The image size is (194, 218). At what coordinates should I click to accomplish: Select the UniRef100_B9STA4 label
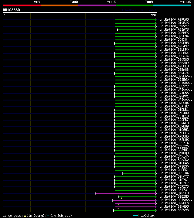tap(174, 173)
